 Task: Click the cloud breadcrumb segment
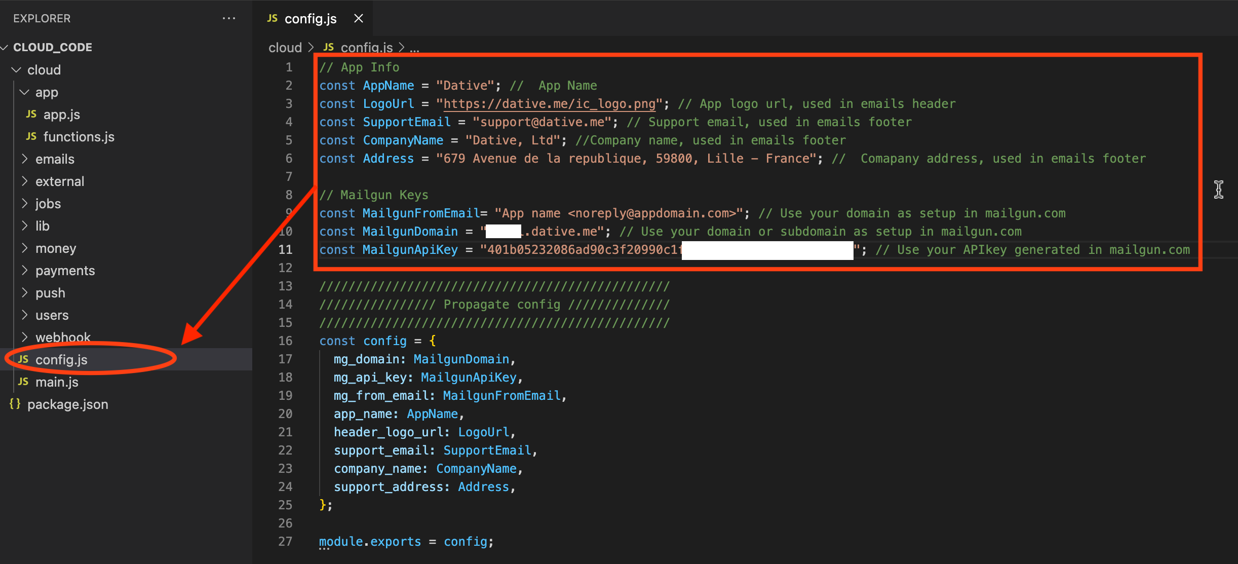[285, 48]
